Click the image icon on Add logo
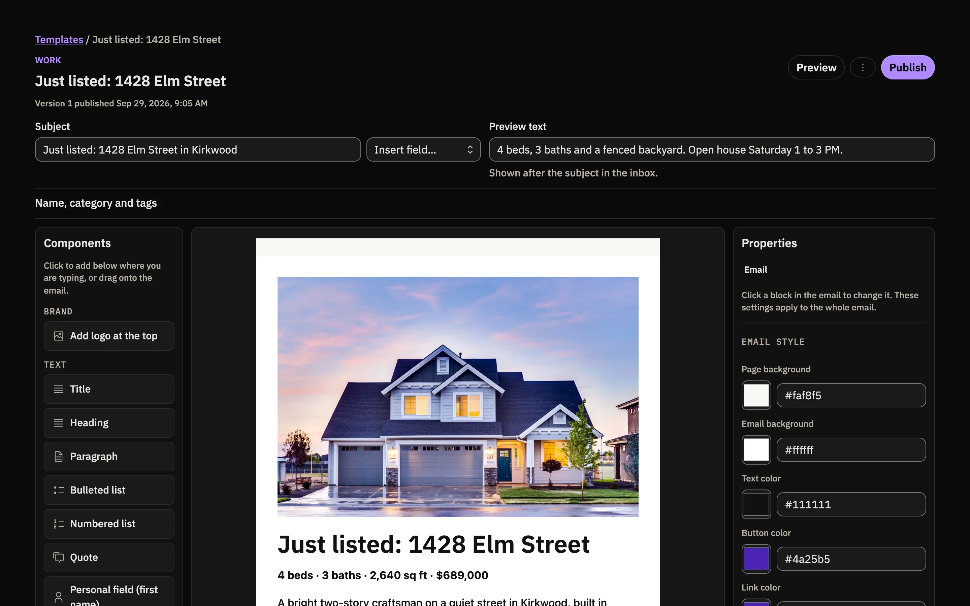The image size is (970, 606). [x=59, y=336]
